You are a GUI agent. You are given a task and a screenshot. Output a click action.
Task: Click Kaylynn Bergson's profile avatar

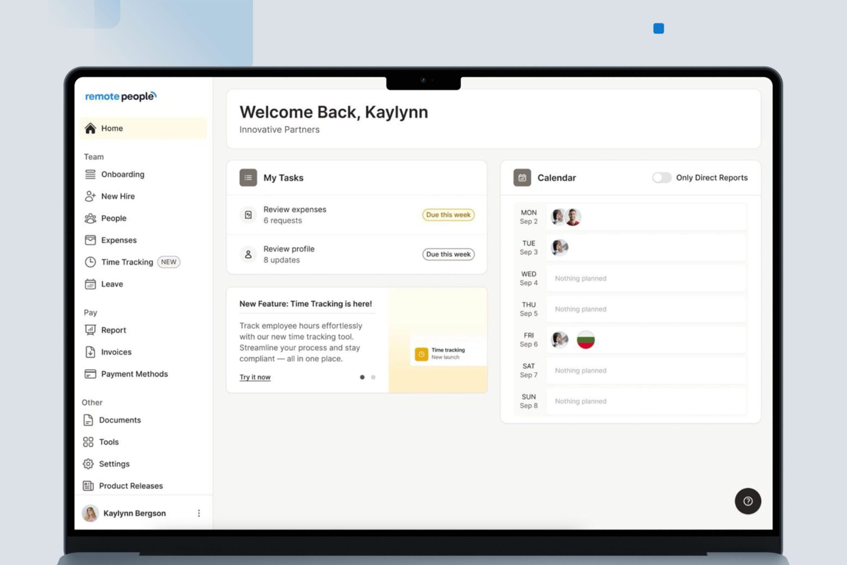point(90,513)
